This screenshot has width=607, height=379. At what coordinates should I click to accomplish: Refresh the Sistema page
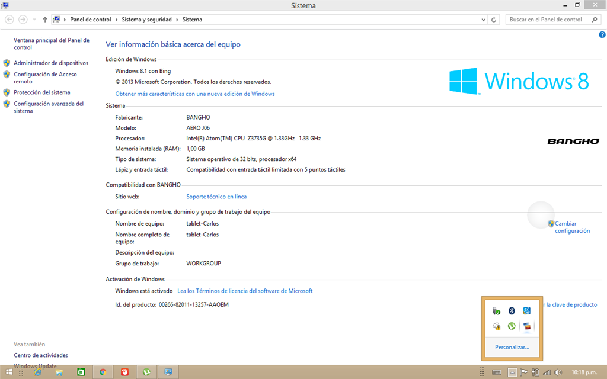pyautogui.click(x=494, y=20)
